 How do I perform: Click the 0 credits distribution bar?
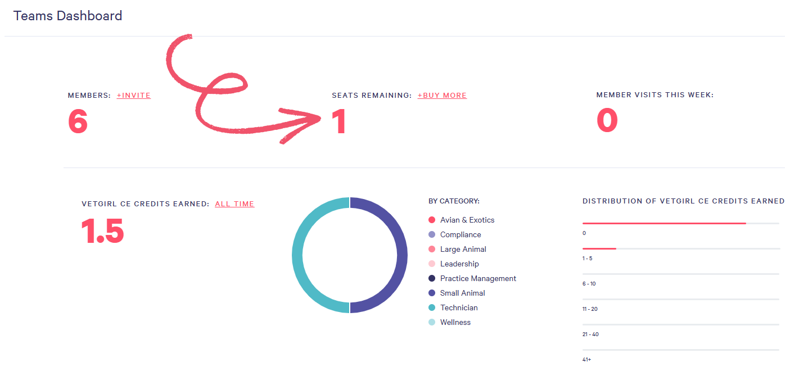point(663,223)
